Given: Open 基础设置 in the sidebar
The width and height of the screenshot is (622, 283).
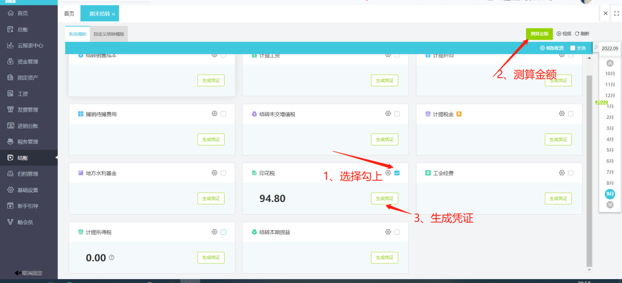Looking at the screenshot, I should tap(28, 190).
